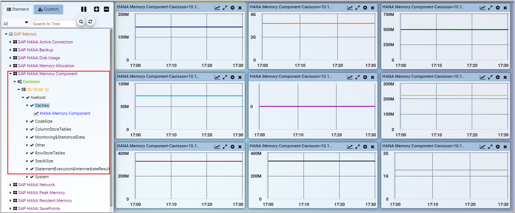Open settings gear on yellow 300M graph
The height and width of the screenshot is (213, 515).
click(498, 77)
